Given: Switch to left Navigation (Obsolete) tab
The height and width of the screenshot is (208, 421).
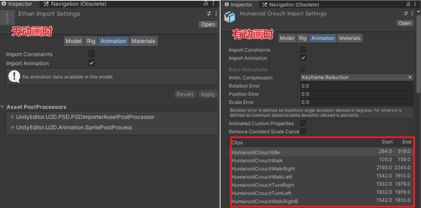Looking at the screenshot, I should [75, 4].
